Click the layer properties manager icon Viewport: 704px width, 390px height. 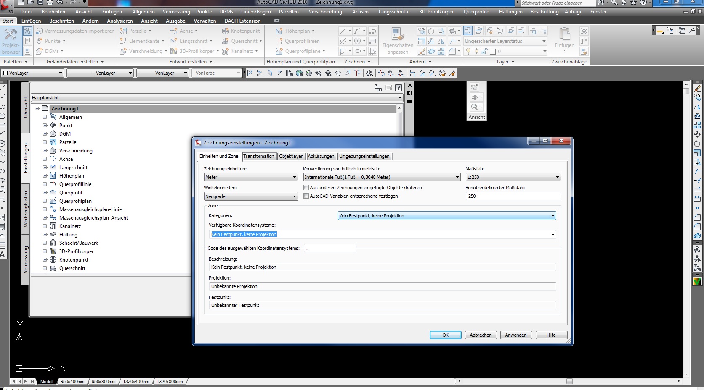(468, 31)
